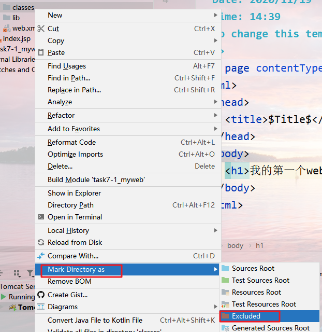Click the Excluded orange folder icon
The width and height of the screenshot is (322, 332).
coord(225,316)
